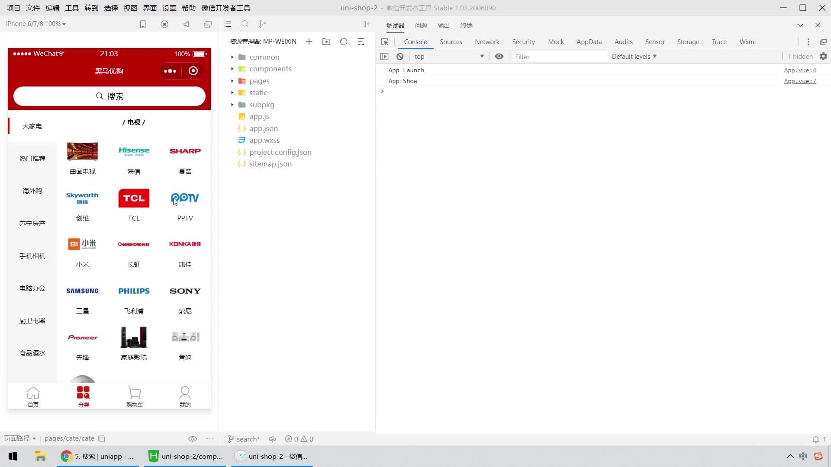Open Default levels dropdown in console
The height and width of the screenshot is (467, 831).
coord(635,56)
